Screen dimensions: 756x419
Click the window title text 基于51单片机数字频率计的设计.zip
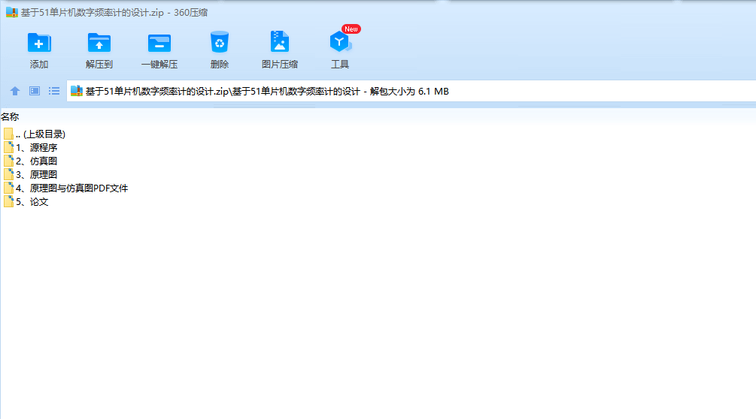(92, 13)
